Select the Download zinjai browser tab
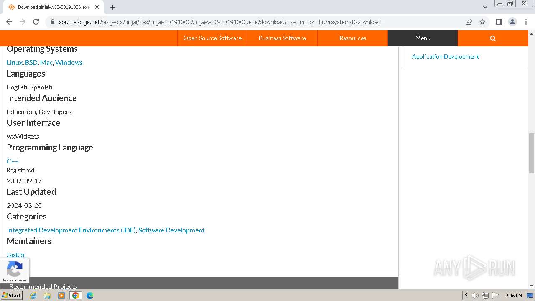Viewport: 535px width, 301px height. click(x=52, y=7)
